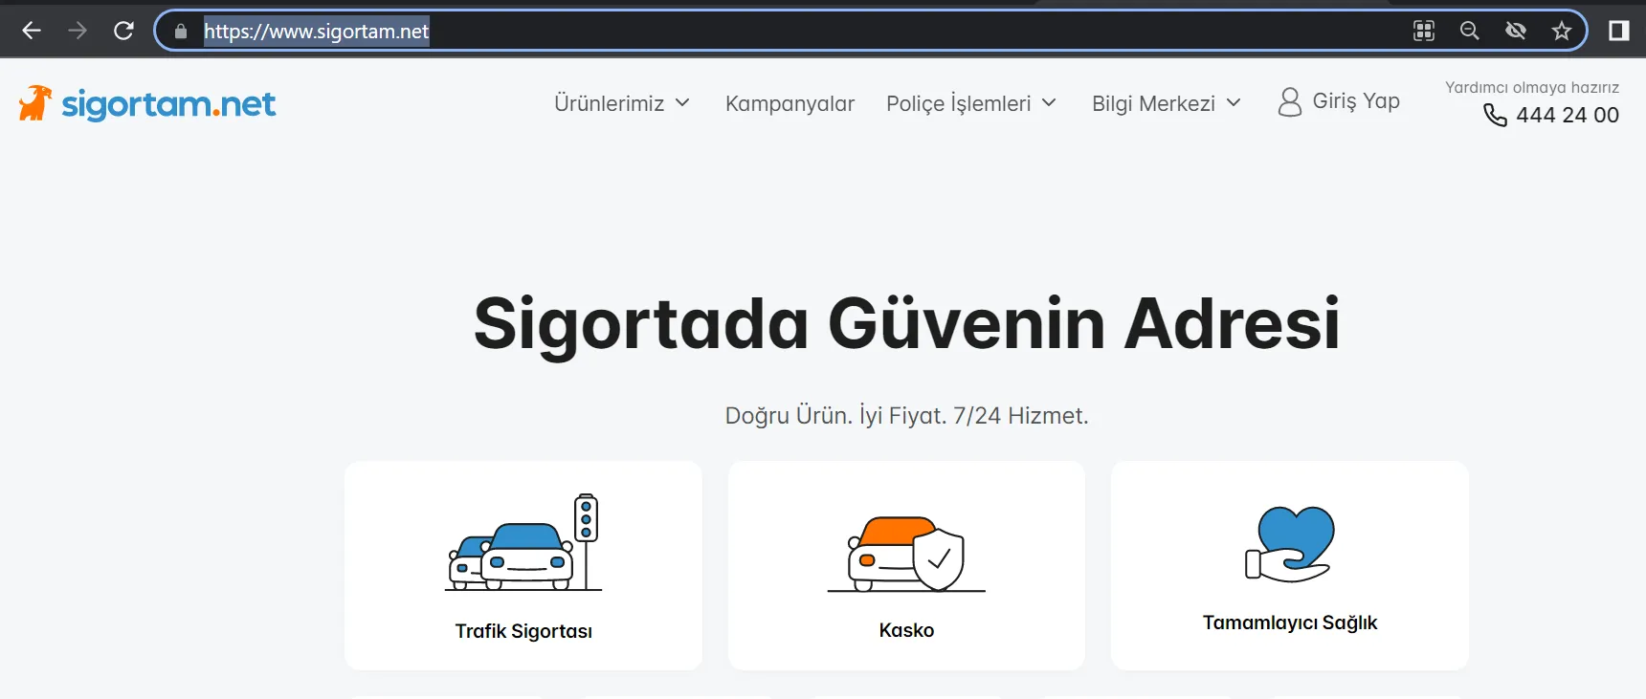Click the browser forward arrow
Image resolution: width=1646 pixels, height=699 pixels.
point(78,31)
